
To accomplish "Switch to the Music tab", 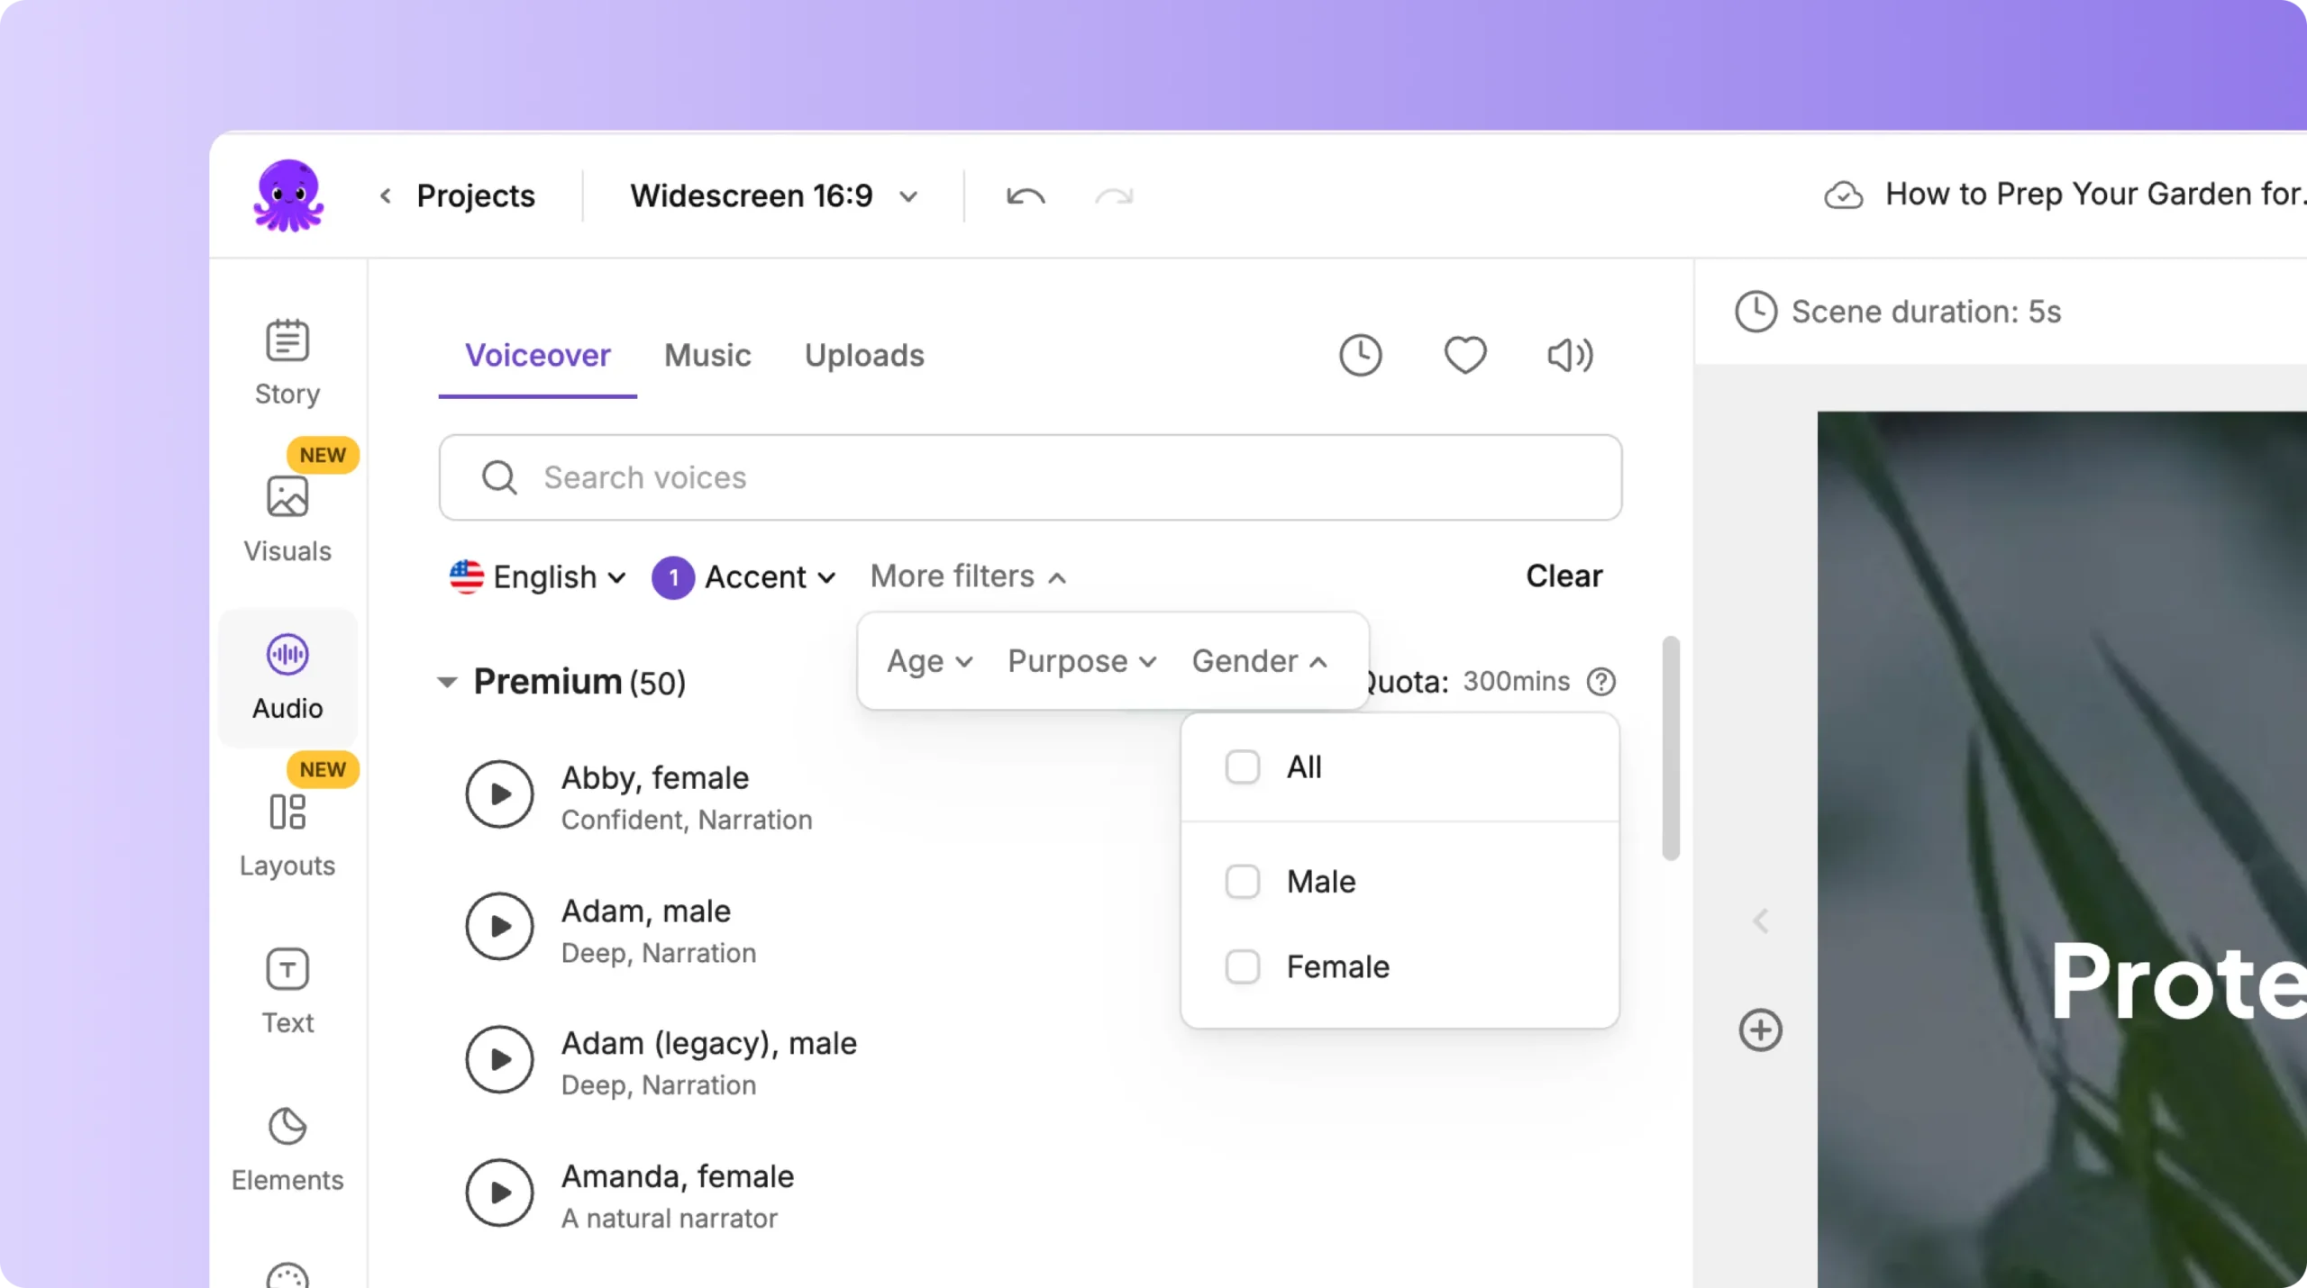I will pos(707,355).
